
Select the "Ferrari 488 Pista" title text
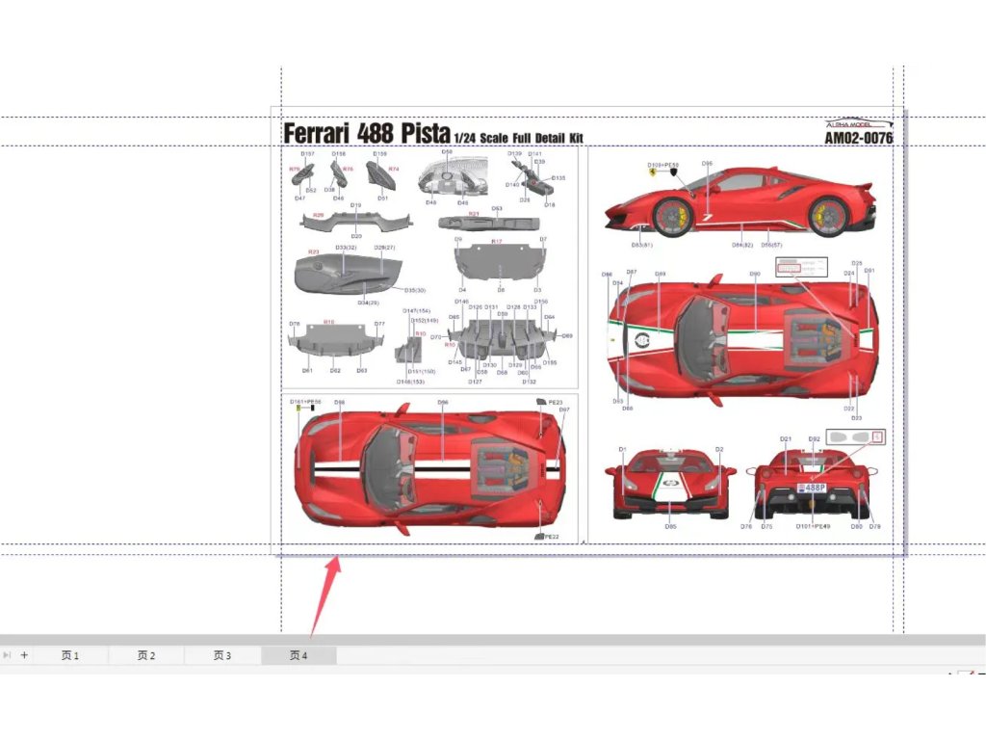pos(367,133)
